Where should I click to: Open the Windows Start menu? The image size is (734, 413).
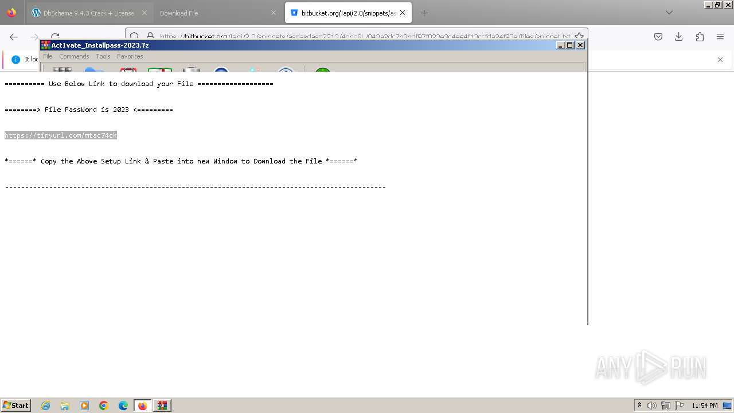coord(15,405)
